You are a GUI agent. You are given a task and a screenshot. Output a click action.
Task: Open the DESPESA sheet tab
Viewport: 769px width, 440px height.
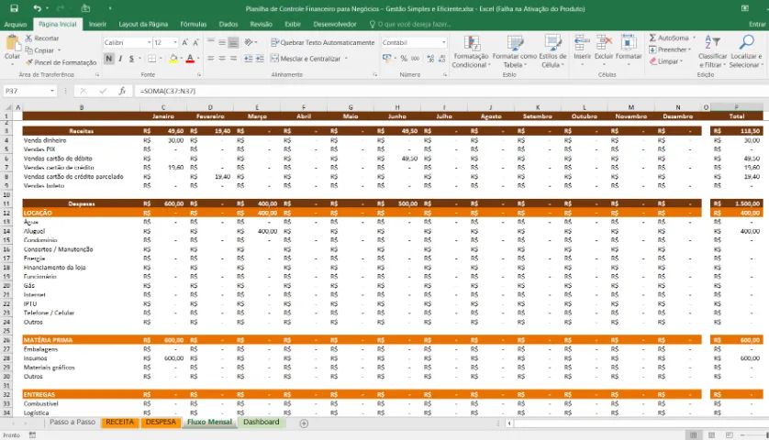pyautogui.click(x=161, y=422)
